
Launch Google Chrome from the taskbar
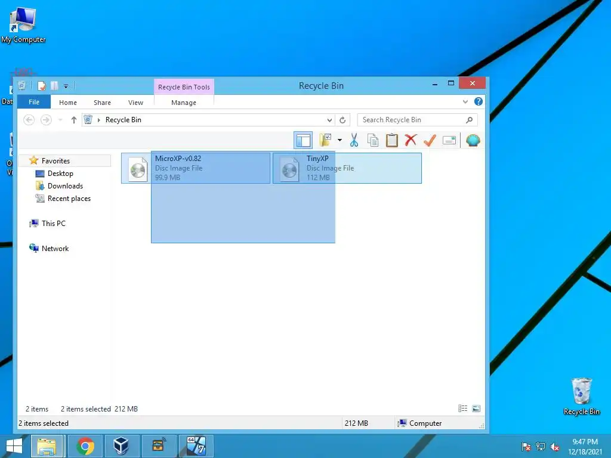tap(85, 446)
